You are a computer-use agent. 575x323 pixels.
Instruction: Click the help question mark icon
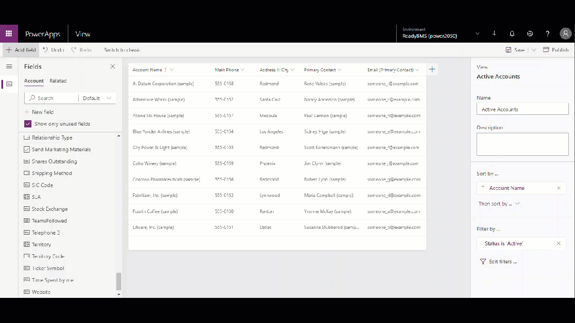(x=548, y=34)
